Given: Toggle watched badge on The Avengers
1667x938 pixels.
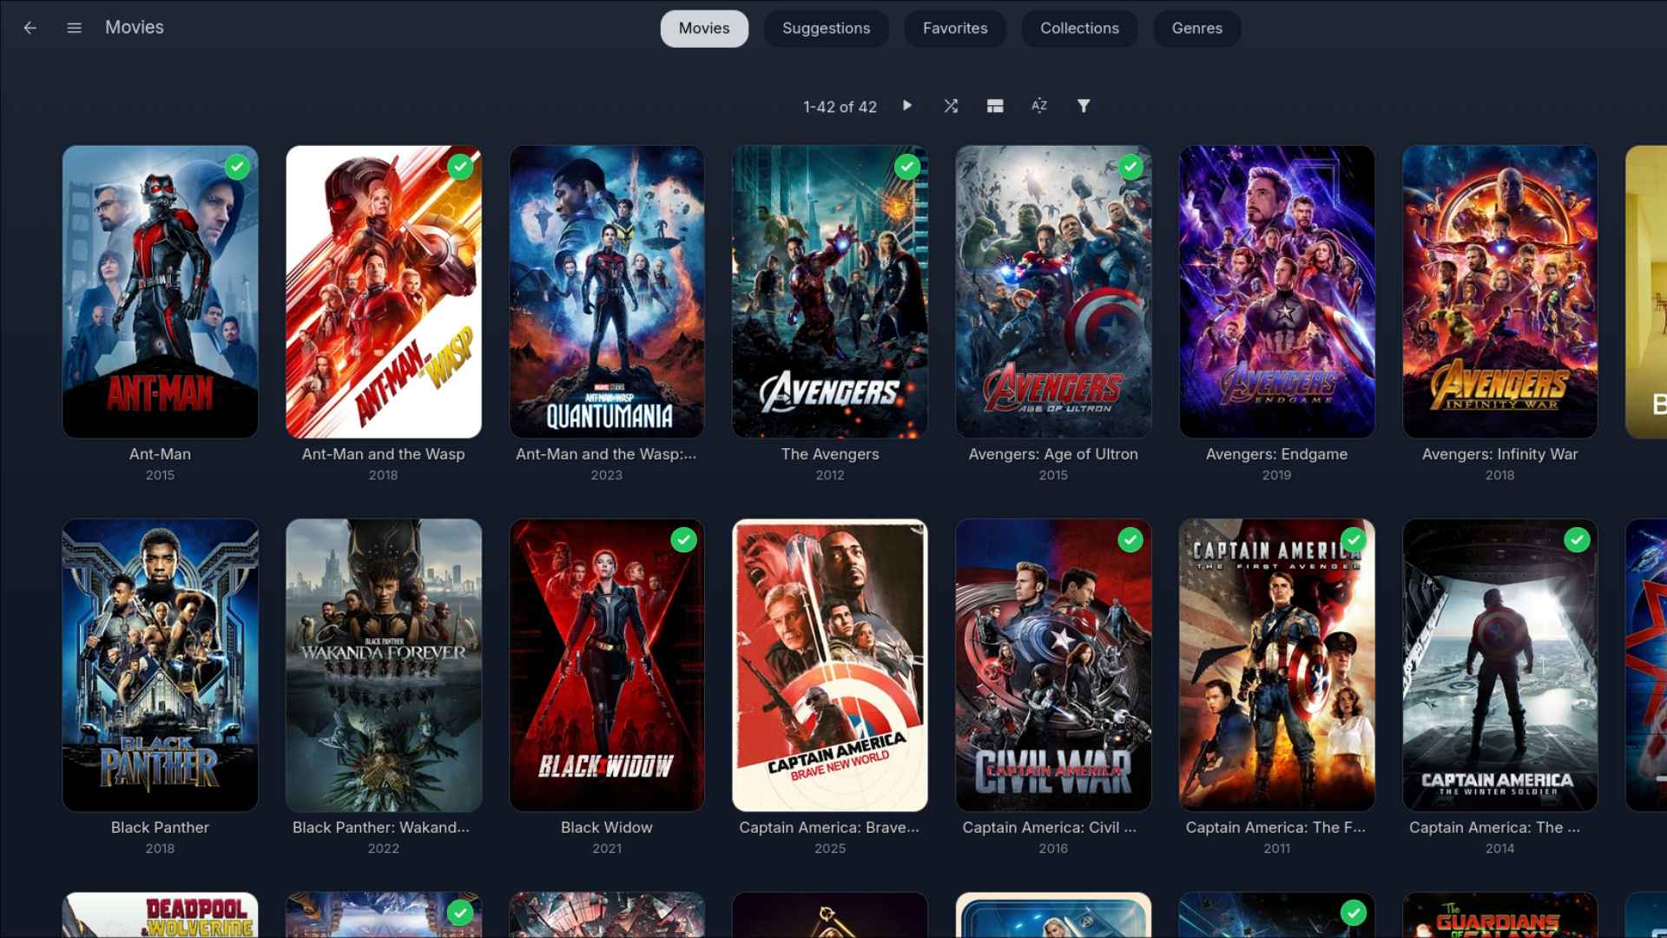Looking at the screenshot, I should point(907,167).
